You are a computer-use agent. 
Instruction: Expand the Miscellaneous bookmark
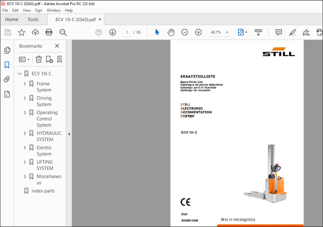[24, 176]
